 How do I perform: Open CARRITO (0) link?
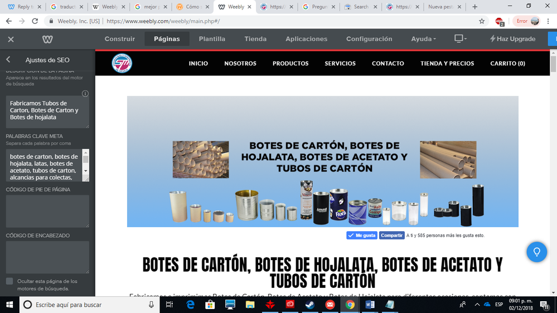pyautogui.click(x=507, y=63)
